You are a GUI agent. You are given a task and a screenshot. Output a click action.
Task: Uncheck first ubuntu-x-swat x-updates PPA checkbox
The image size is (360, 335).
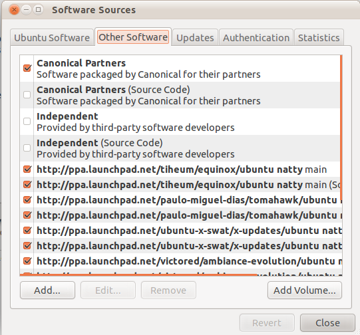pos(27,230)
